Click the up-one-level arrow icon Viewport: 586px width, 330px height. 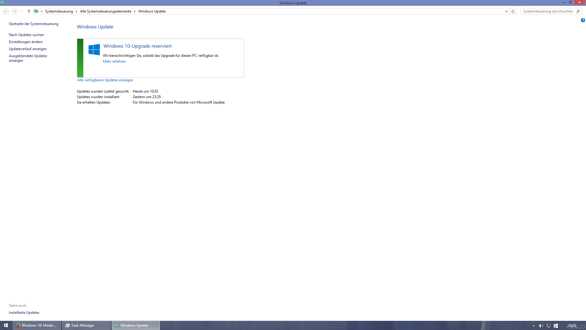click(29, 11)
